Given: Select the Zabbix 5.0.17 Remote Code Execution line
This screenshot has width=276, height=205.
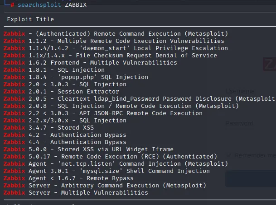Looking at the screenshot, I should [x=110, y=156].
